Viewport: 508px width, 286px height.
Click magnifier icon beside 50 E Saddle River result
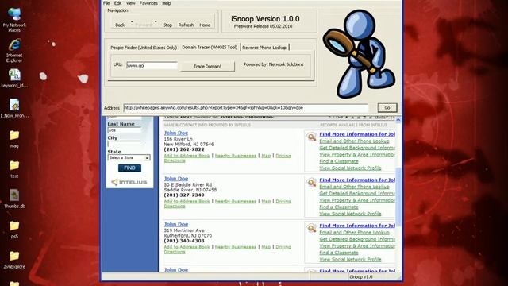[x=311, y=183]
